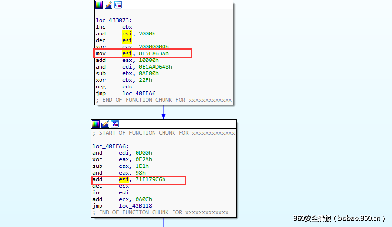
Task: Click the node color icon in loc_433073 block
Action: pos(99,5)
